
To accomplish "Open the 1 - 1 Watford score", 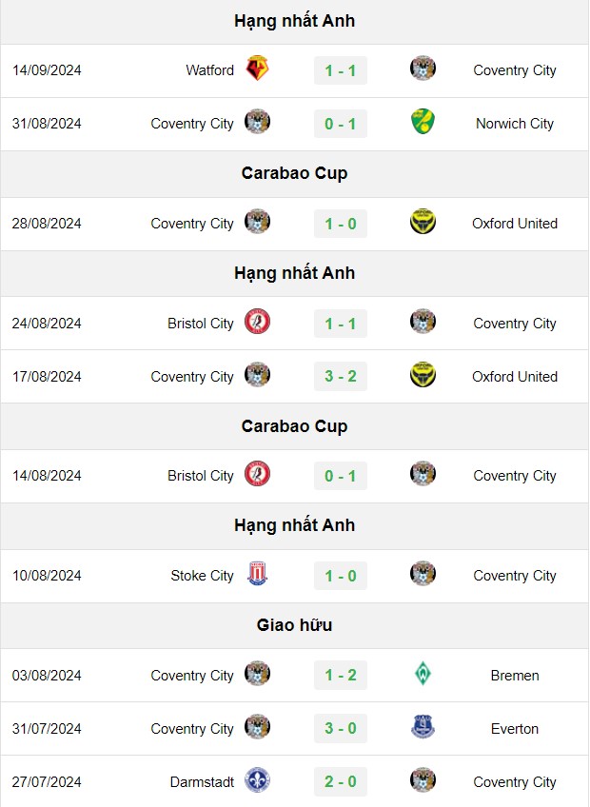I will (341, 70).
